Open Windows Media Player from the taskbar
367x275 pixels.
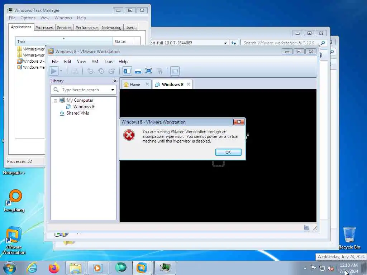(97, 268)
